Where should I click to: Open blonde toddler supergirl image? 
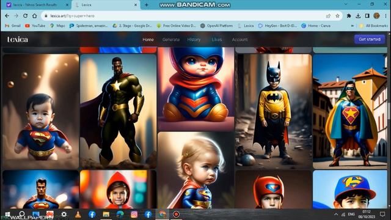(x=195, y=170)
